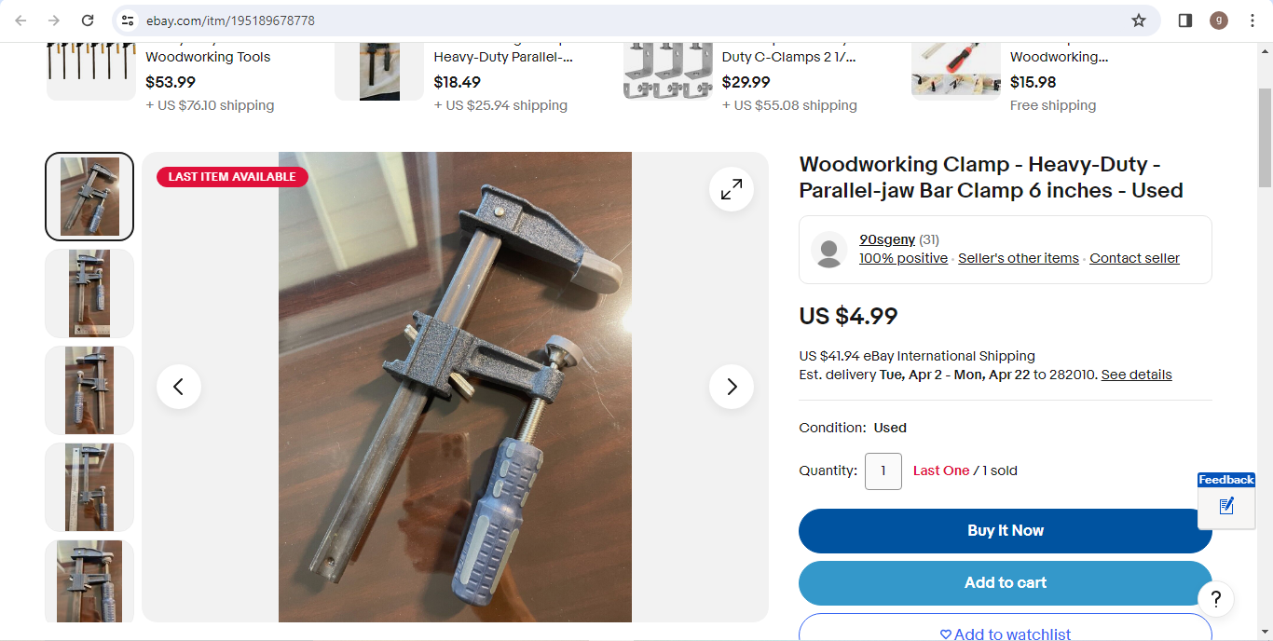Show the next product image arrow
Image resolution: width=1273 pixels, height=641 pixels.
click(732, 387)
